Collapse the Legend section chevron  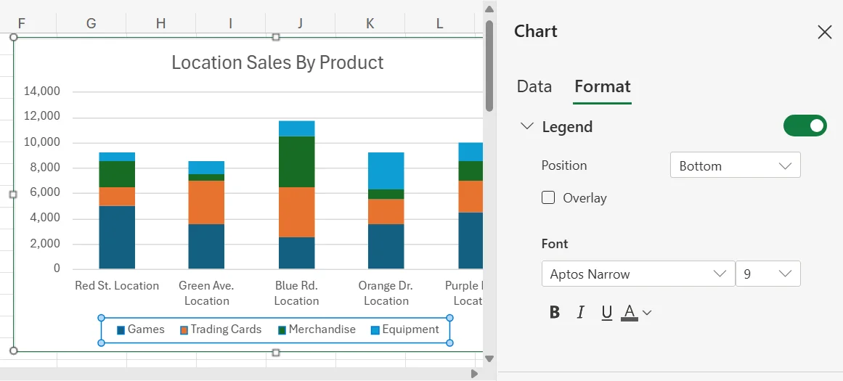[527, 126]
